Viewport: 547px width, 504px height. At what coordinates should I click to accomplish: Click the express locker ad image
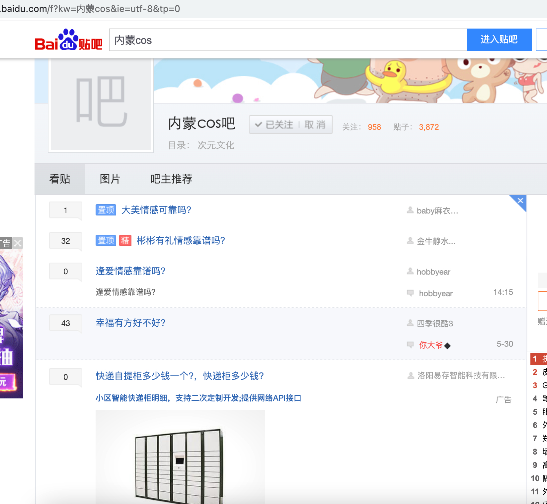point(180,457)
